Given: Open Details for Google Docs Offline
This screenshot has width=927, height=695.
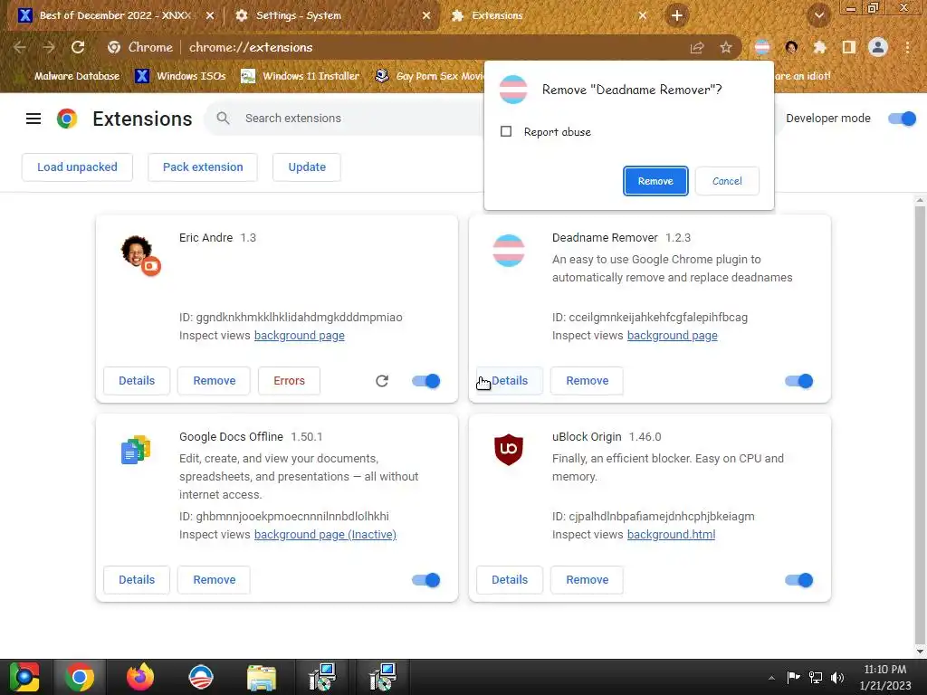Looking at the screenshot, I should [137, 580].
